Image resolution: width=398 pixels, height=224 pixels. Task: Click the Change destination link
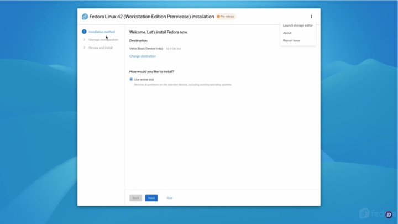pyautogui.click(x=143, y=56)
